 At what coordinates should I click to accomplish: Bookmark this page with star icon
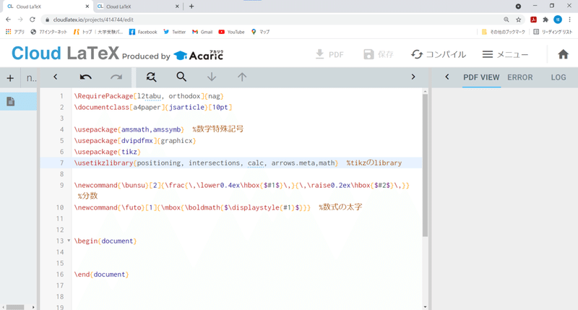[519, 20]
